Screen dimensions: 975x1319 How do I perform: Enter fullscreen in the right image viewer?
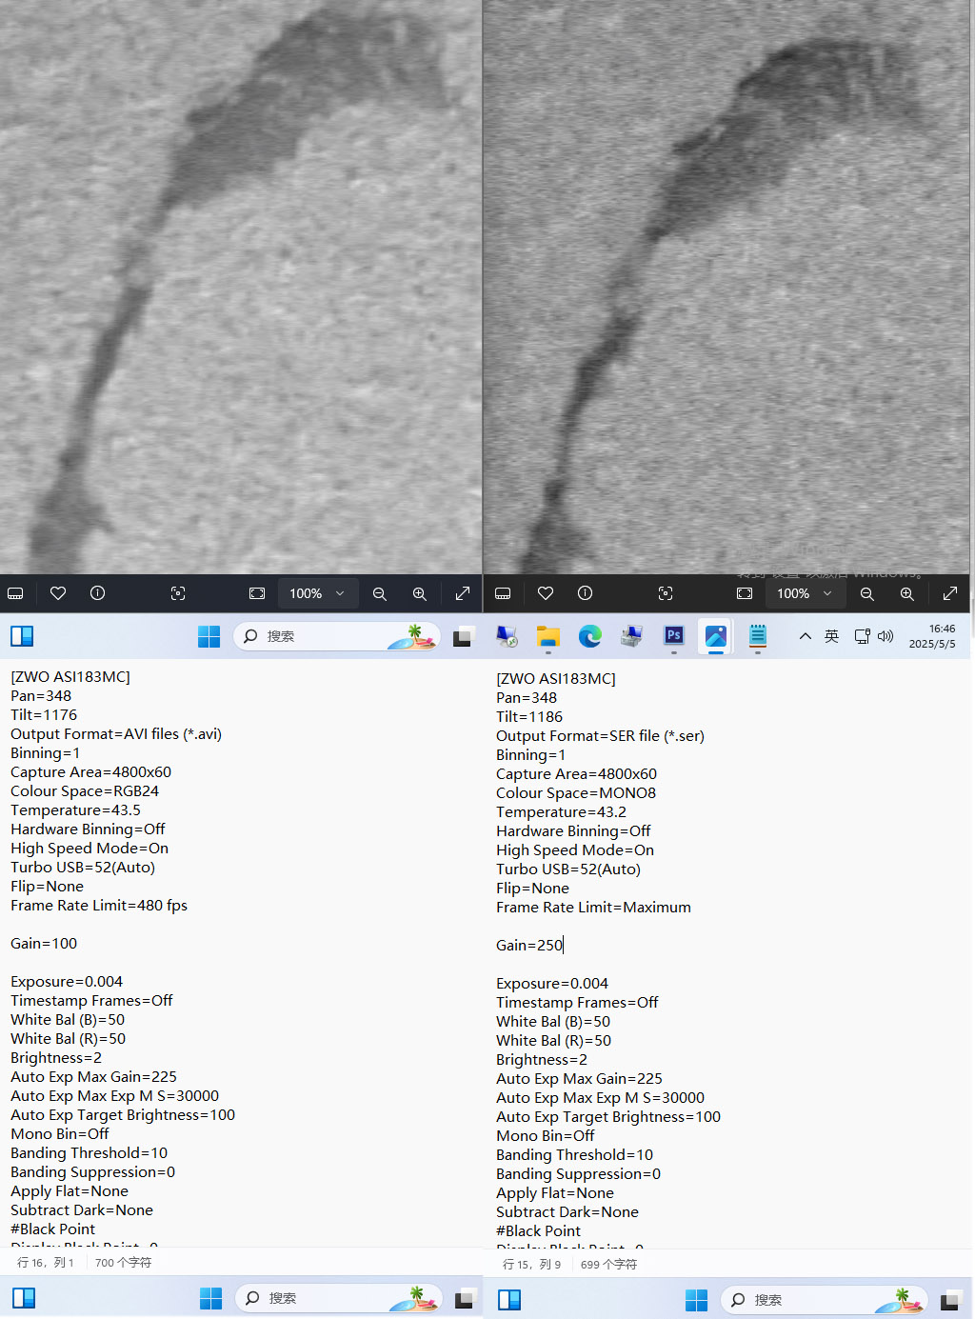click(949, 593)
